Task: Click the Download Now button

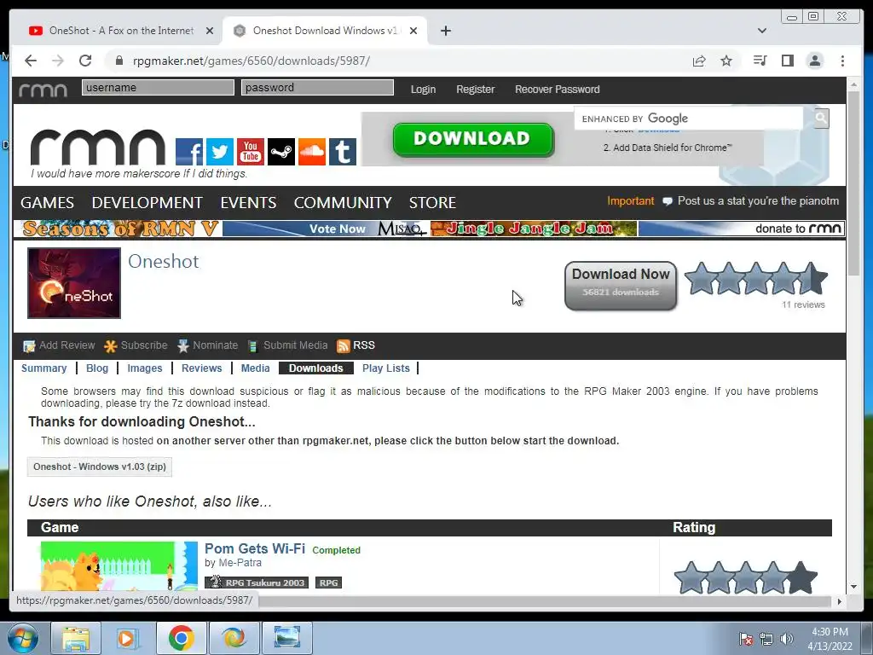Action: pyautogui.click(x=621, y=286)
